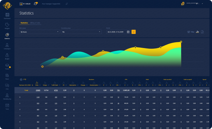Open the user account dropdown menu

point(202,4)
